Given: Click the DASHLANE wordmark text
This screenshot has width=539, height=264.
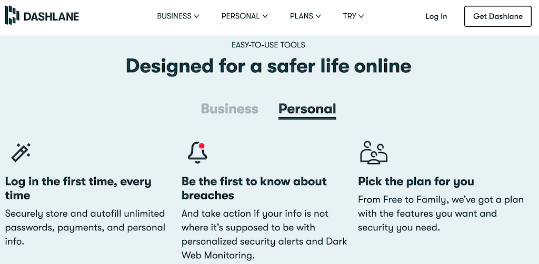Looking at the screenshot, I should pyautogui.click(x=51, y=16).
